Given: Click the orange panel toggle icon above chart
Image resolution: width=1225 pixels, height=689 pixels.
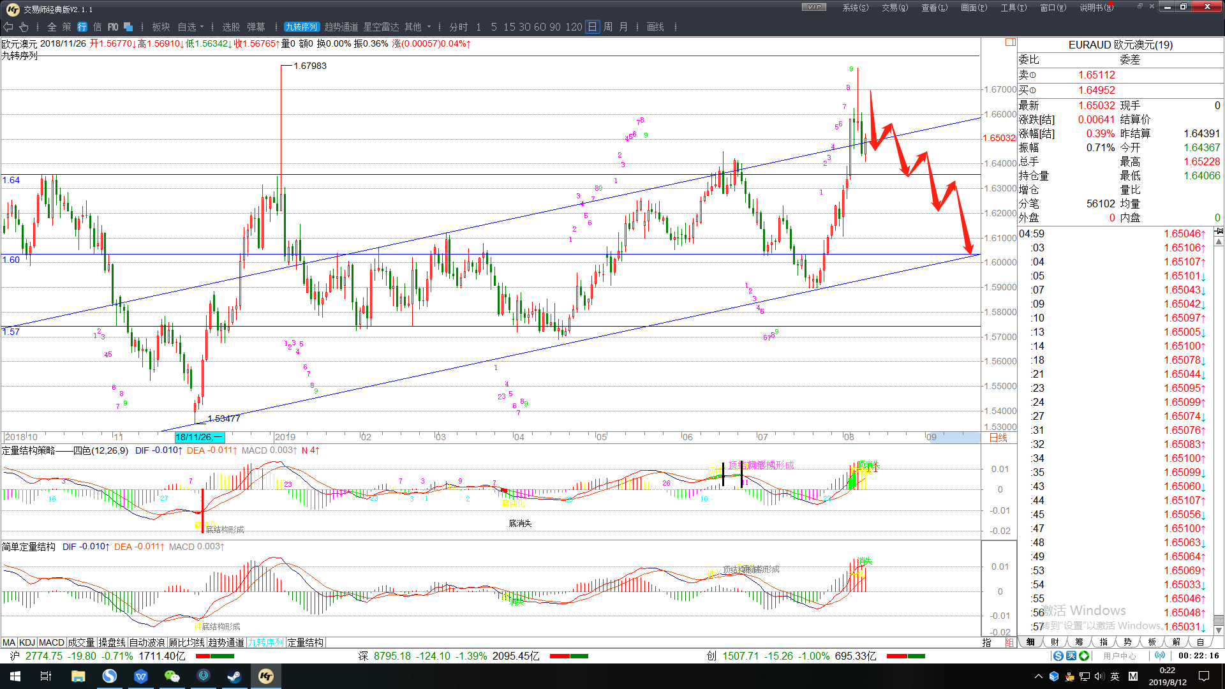Looking at the screenshot, I should (x=1010, y=42).
